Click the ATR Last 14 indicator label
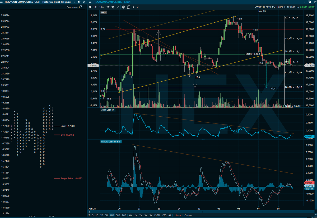The width and height of the screenshot is (317, 218). pyautogui.click(x=108, y=110)
